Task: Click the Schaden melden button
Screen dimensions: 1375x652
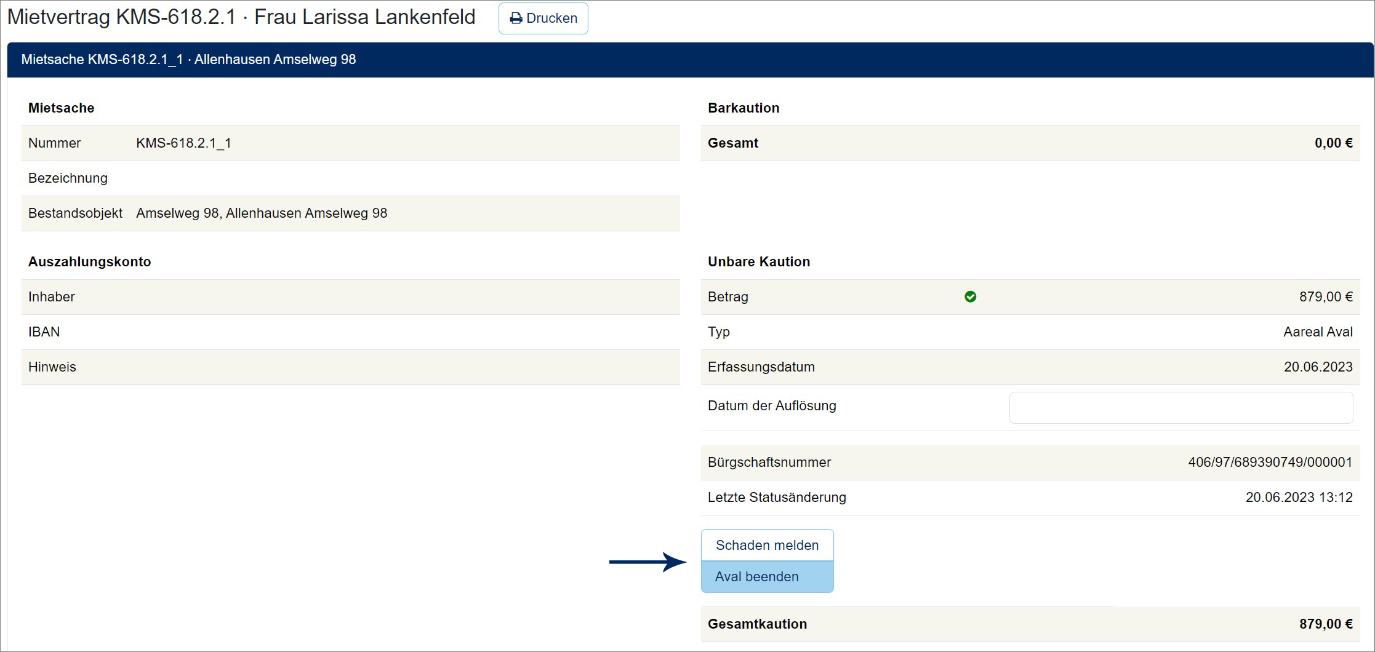Action: [767, 545]
